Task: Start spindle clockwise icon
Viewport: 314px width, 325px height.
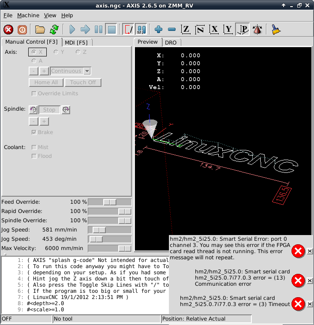Action: pos(66,110)
